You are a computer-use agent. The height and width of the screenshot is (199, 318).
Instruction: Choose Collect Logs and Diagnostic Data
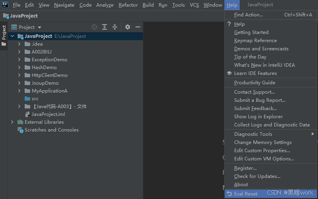271,124
